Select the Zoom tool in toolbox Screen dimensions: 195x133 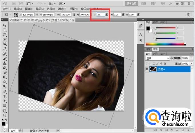tap(5, 115)
